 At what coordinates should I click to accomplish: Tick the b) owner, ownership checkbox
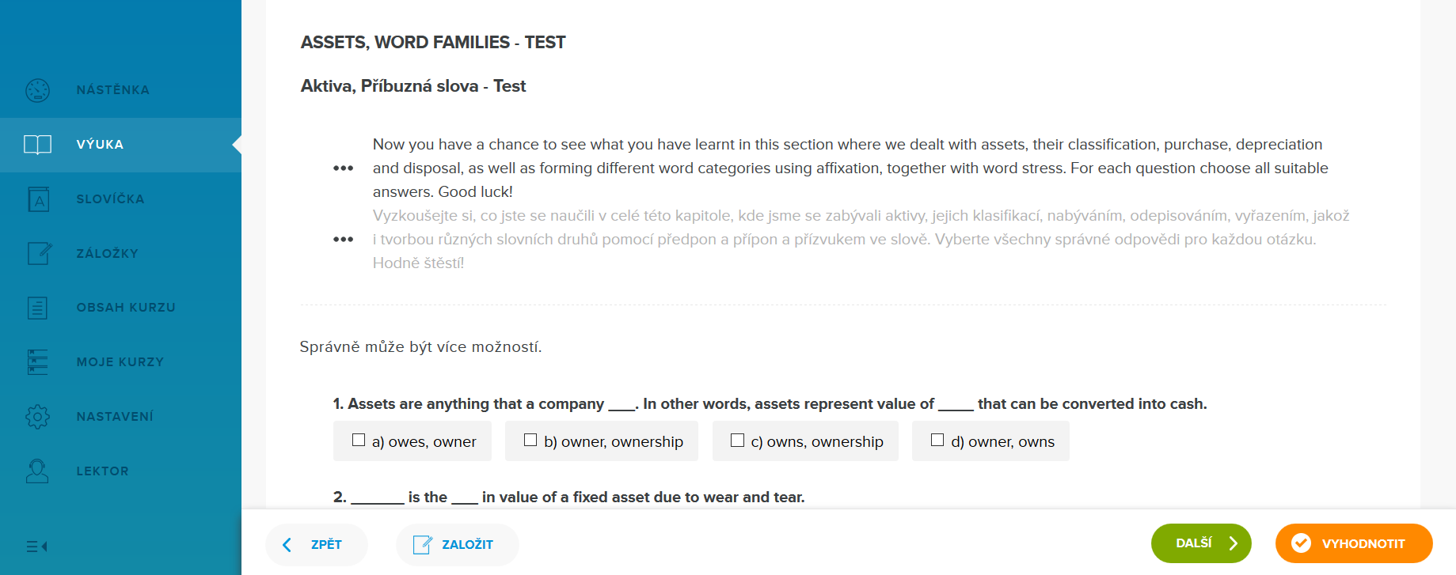(530, 441)
